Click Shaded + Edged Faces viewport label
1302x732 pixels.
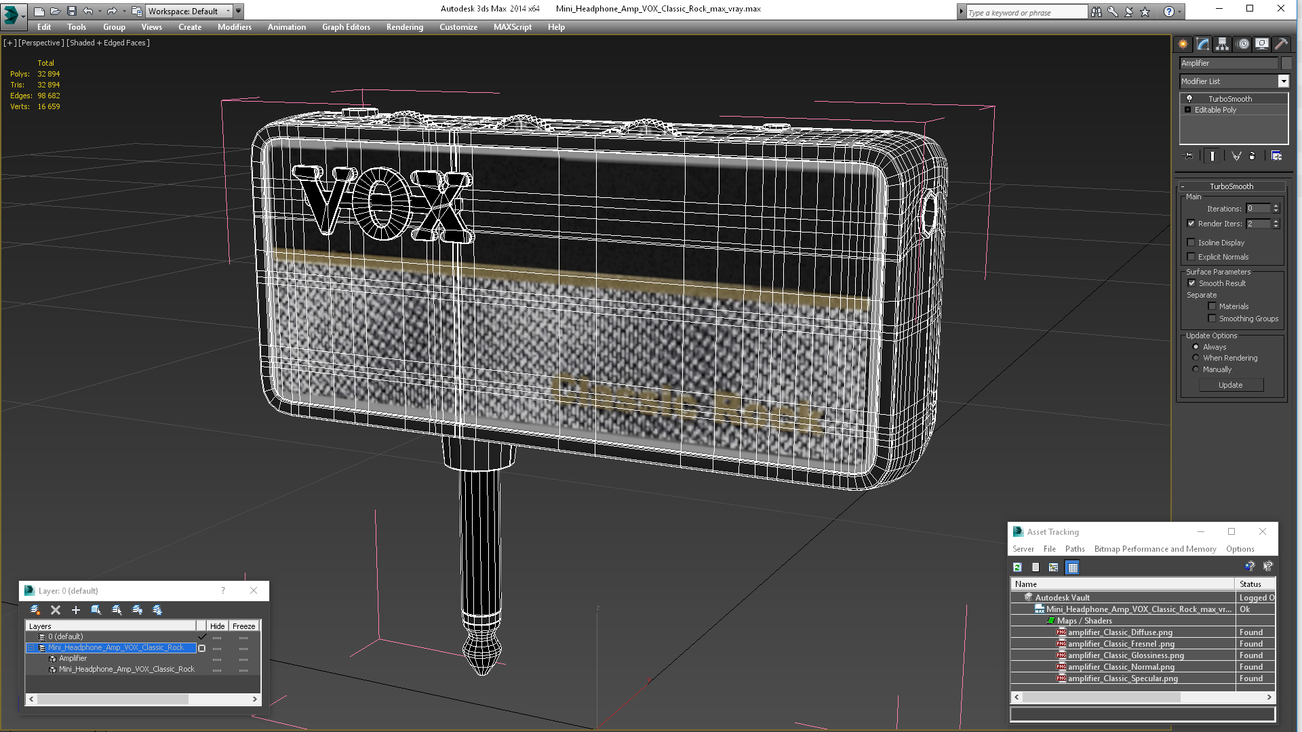point(108,43)
